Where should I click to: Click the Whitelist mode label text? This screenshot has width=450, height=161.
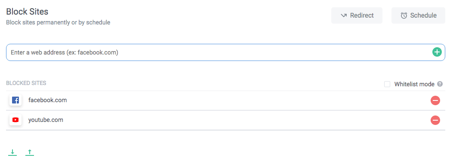click(414, 84)
